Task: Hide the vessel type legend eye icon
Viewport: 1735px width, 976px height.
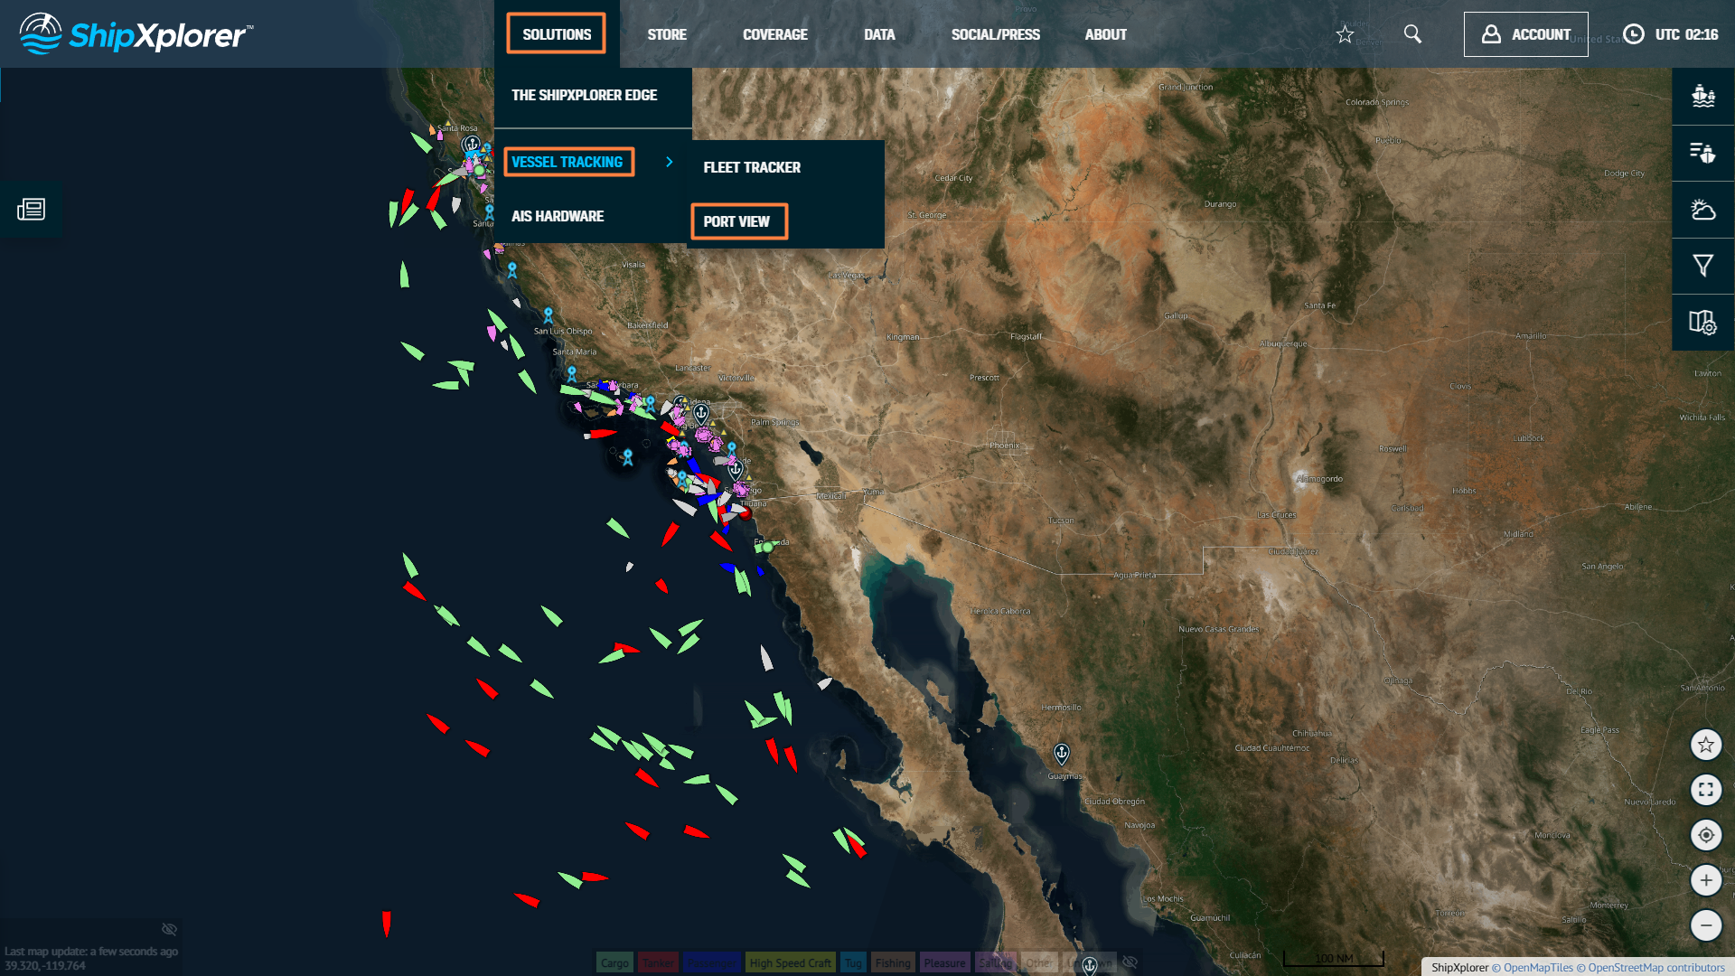Action: [1130, 962]
